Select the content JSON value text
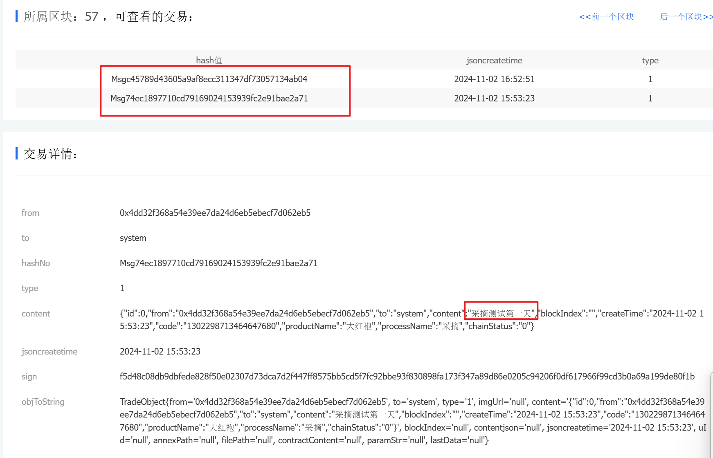The width and height of the screenshot is (713, 458). click(412, 320)
